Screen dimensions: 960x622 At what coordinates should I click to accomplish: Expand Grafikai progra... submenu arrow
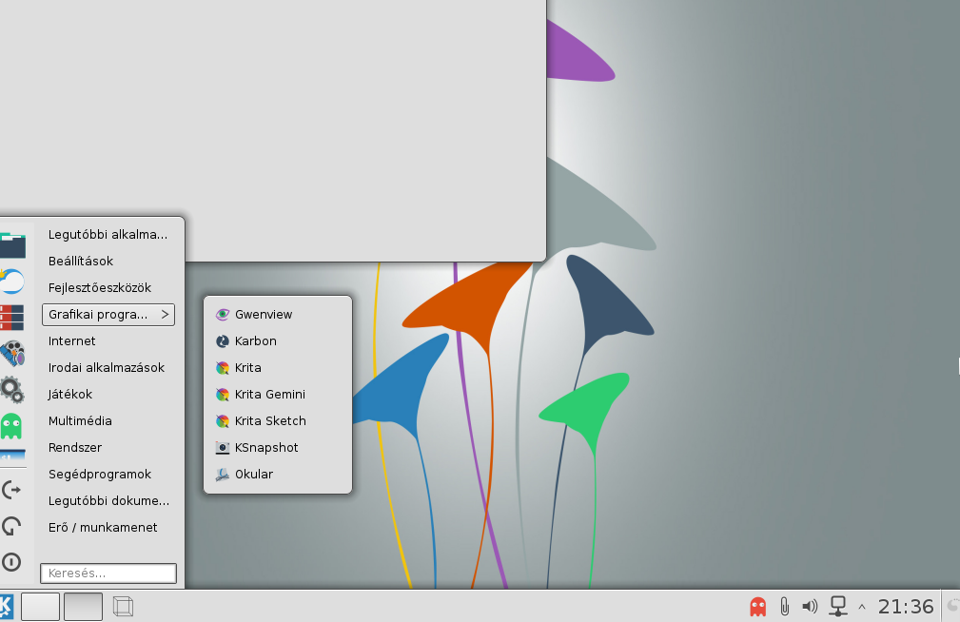pos(165,315)
